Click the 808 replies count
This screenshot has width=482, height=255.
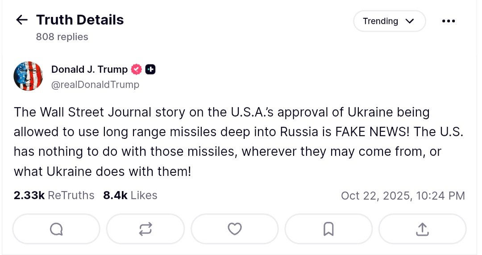(62, 37)
